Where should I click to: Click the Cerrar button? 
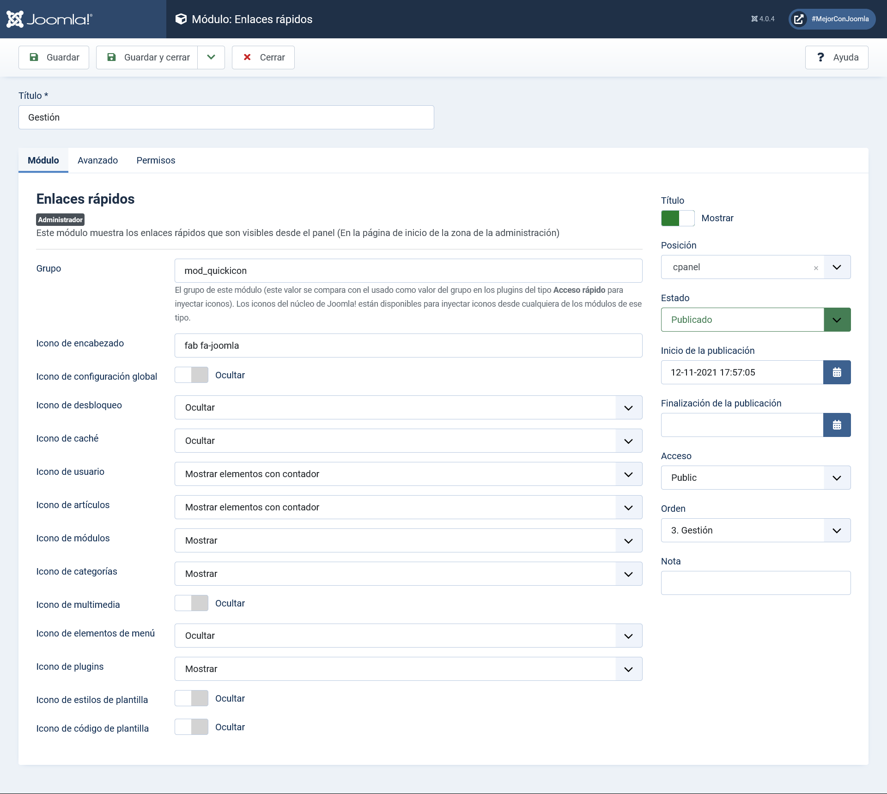coord(263,57)
